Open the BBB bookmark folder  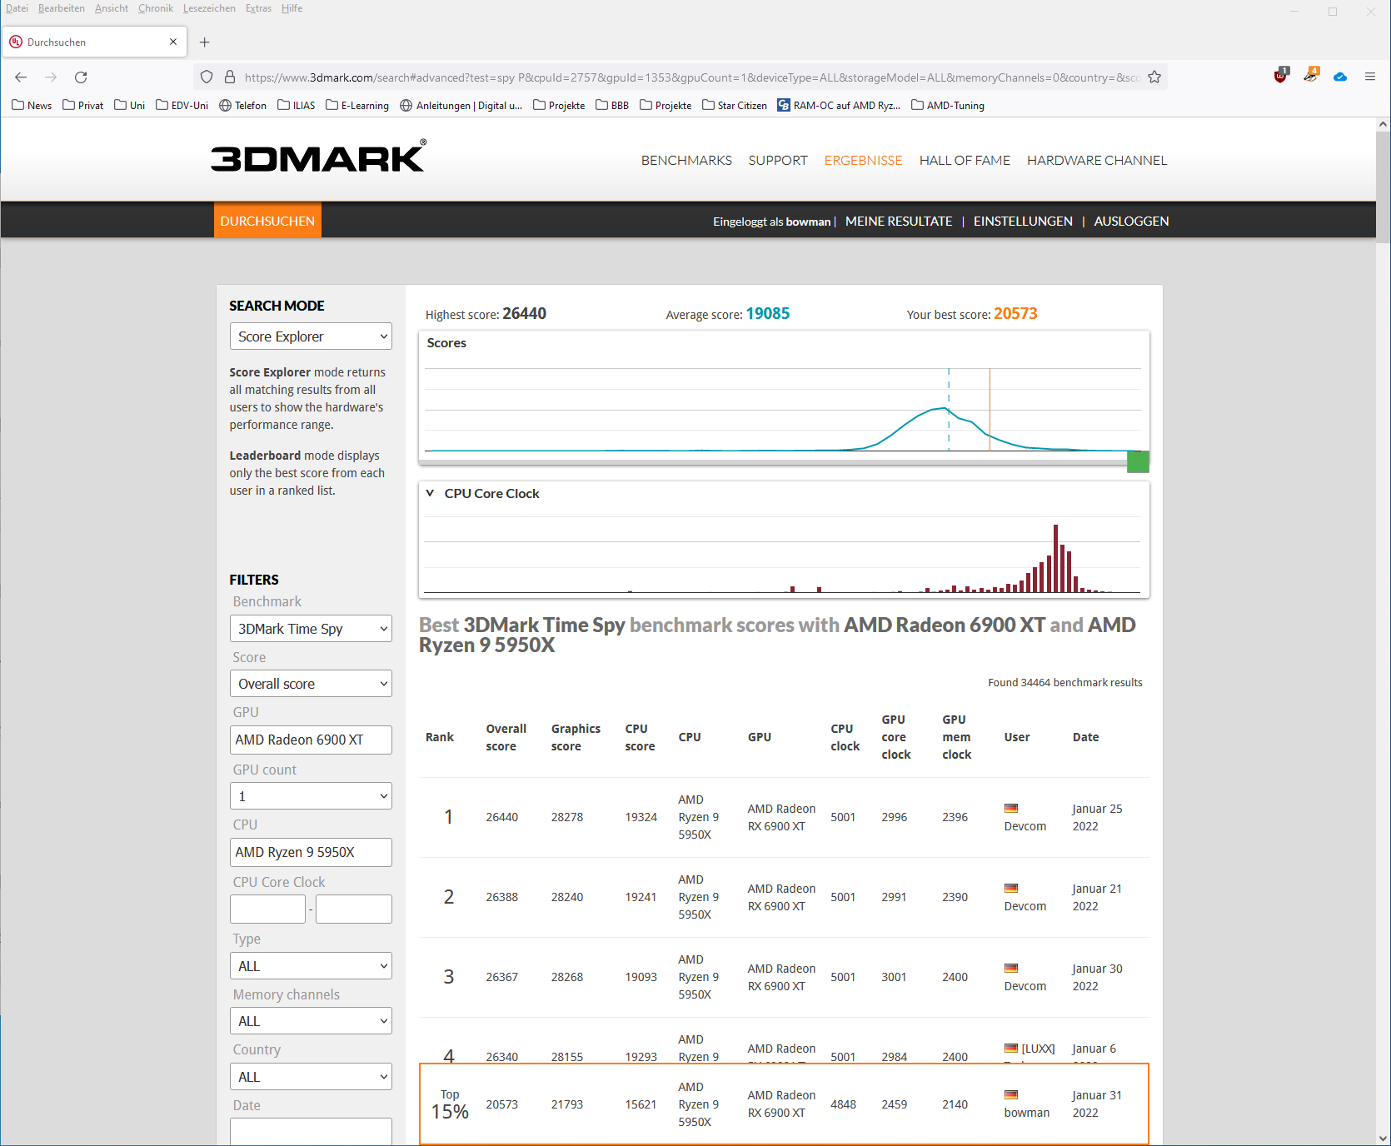612,106
